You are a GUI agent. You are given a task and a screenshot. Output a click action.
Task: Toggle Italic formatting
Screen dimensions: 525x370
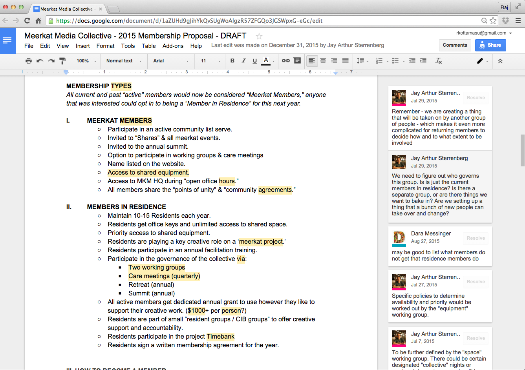pyautogui.click(x=243, y=61)
